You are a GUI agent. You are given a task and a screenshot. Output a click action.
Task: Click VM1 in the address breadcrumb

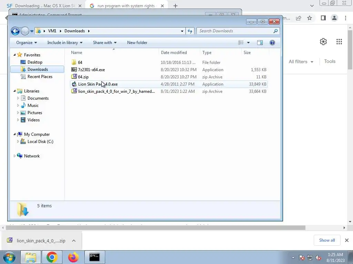point(52,31)
